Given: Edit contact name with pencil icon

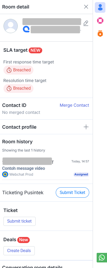Looking at the screenshot, I should point(86,23).
